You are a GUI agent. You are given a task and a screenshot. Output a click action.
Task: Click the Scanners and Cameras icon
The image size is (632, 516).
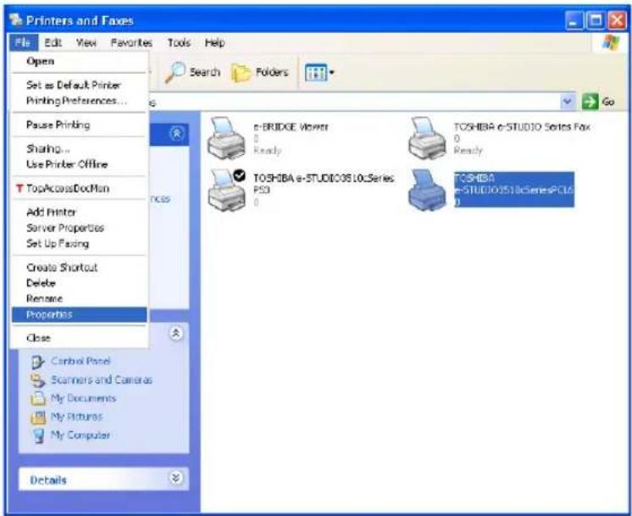click(38, 380)
